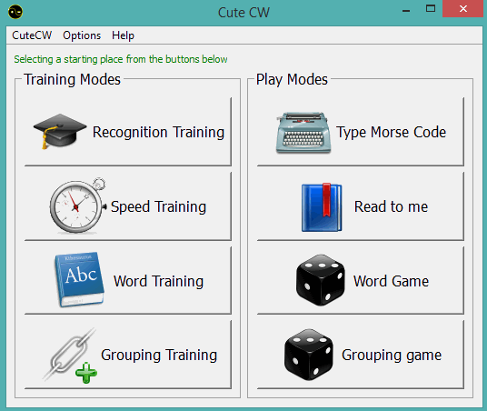Image resolution: width=487 pixels, height=411 pixels.
Task: Minimize the Cute CW window
Action: pyautogui.click(x=406, y=10)
